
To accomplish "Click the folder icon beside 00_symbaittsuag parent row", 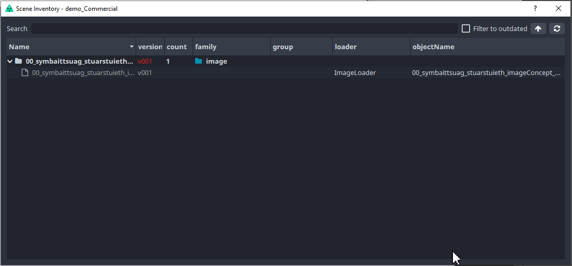I will (19, 61).
